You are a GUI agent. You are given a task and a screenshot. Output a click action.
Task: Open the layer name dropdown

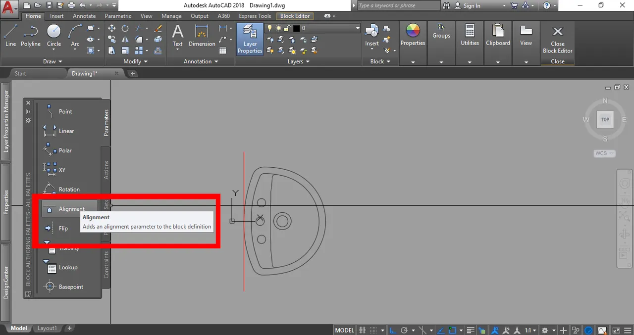357,28
